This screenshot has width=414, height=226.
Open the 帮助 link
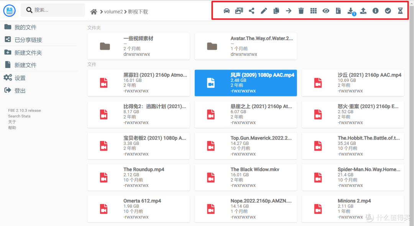[x=12, y=128]
